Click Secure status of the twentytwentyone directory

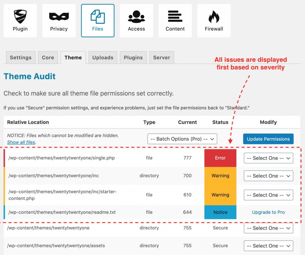click(x=220, y=228)
